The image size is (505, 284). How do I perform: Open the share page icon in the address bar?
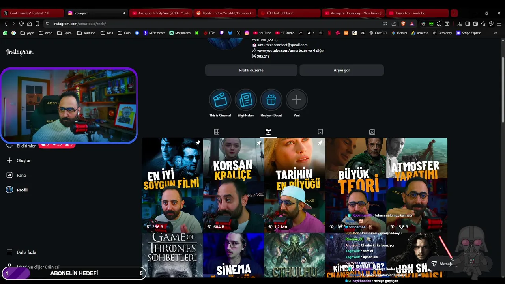point(394,24)
